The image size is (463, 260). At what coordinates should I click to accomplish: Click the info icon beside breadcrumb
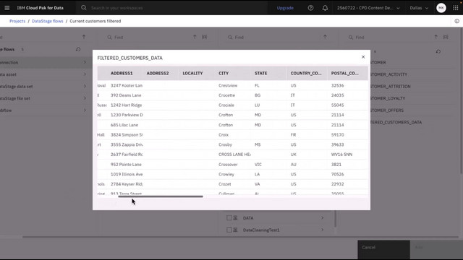click(456, 21)
